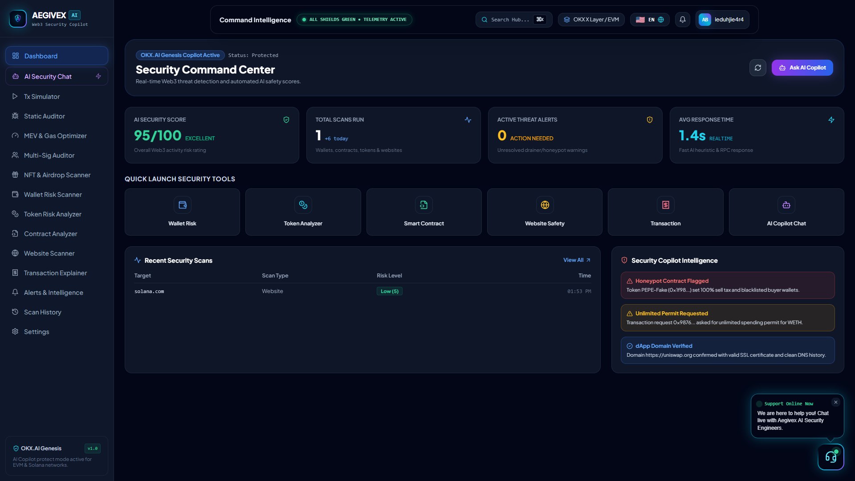Click the OKX.AI Genesis shield icon in sidebar footer

click(x=16, y=448)
